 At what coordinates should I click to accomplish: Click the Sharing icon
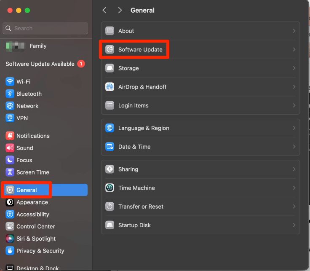[x=110, y=169]
